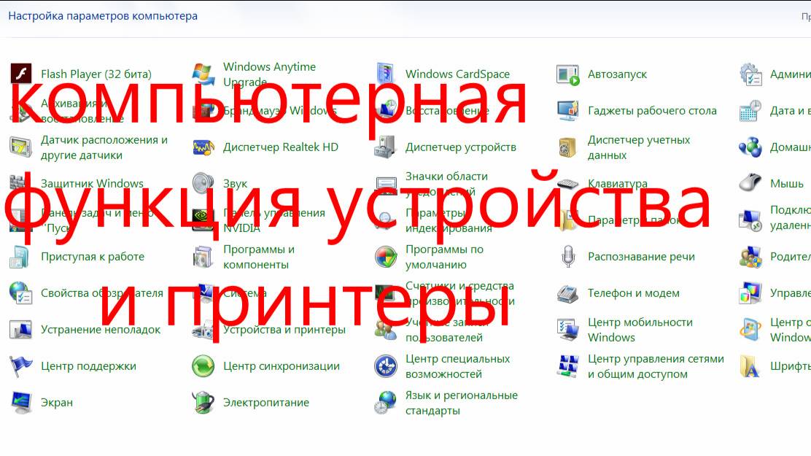Viewport: 811px width, 456px height.
Task: Click the Язык и региональные стандарты icon
Action: (x=386, y=402)
